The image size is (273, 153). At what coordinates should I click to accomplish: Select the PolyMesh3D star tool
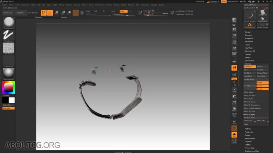pyautogui.click(x=262, y=19)
